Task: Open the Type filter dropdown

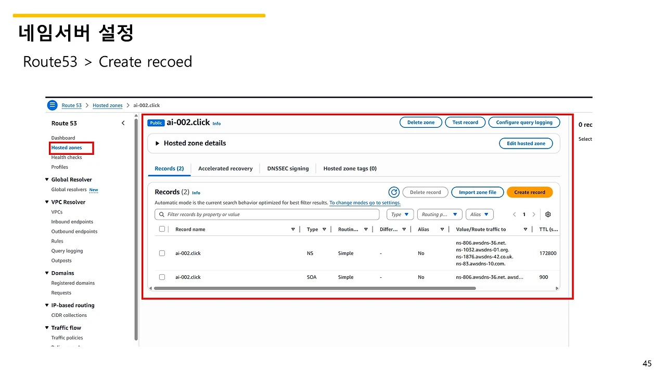Action: click(x=400, y=215)
